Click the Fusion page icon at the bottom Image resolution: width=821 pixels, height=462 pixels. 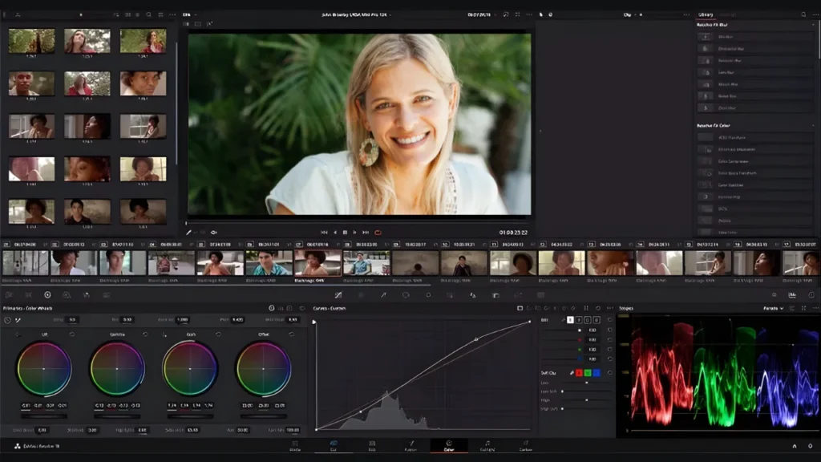411,449
